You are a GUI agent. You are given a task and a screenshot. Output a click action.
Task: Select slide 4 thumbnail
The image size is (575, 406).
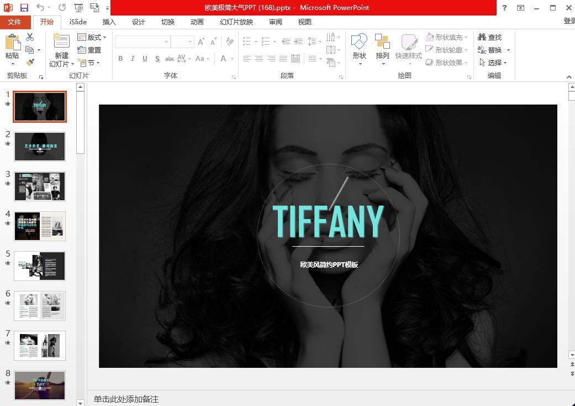(40, 226)
